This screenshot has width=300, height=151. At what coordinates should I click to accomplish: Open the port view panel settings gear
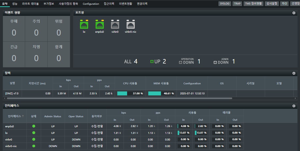(x=294, y=13)
